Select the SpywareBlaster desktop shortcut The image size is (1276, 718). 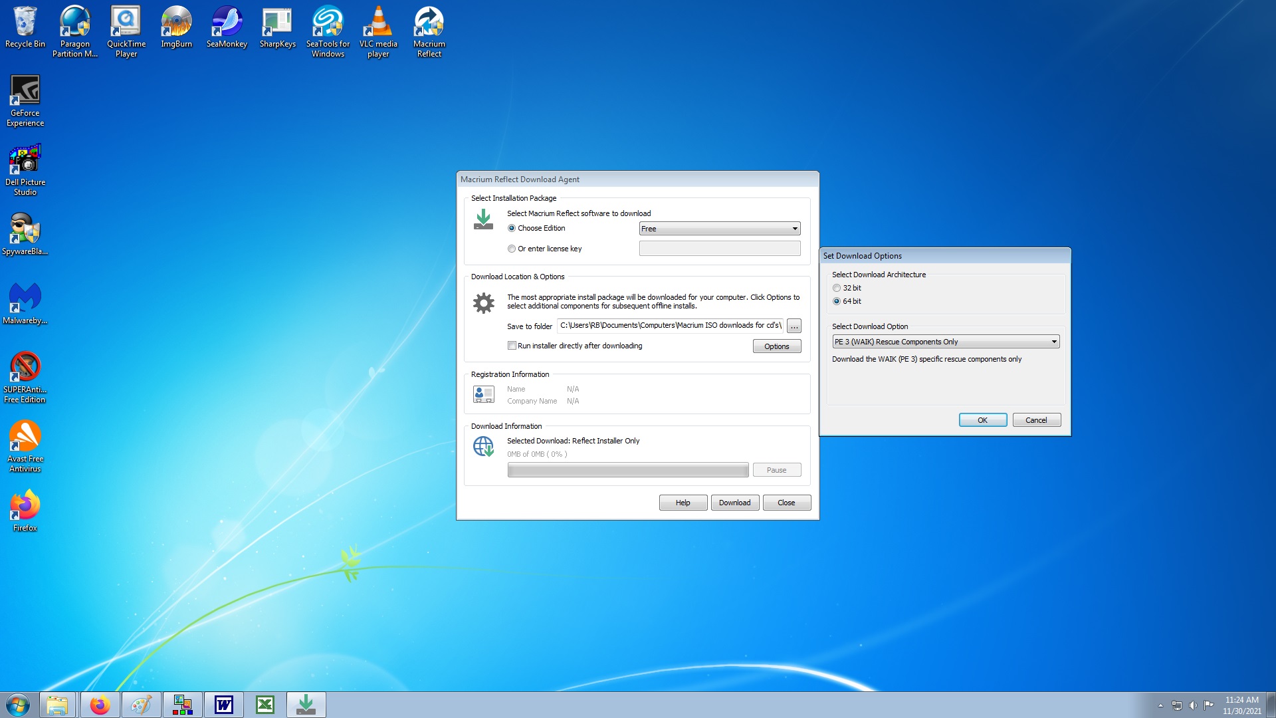25,235
